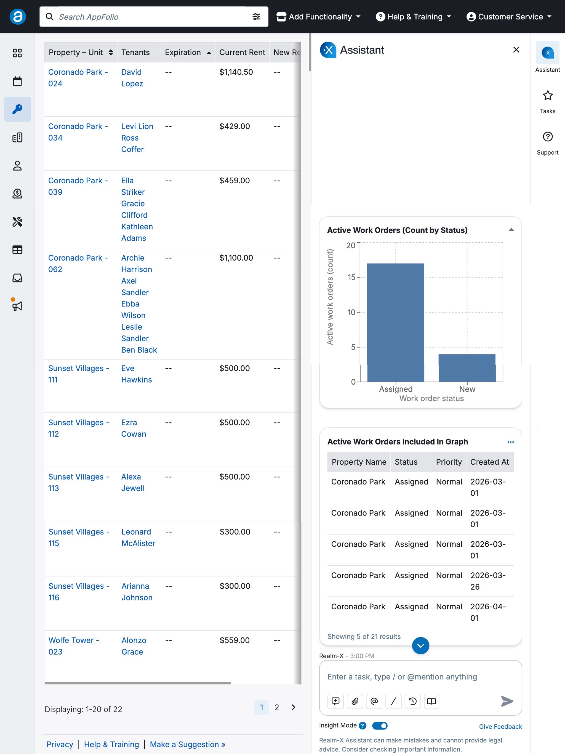Open Add Functionality dropdown
Image resolution: width=565 pixels, height=754 pixels.
coord(318,17)
